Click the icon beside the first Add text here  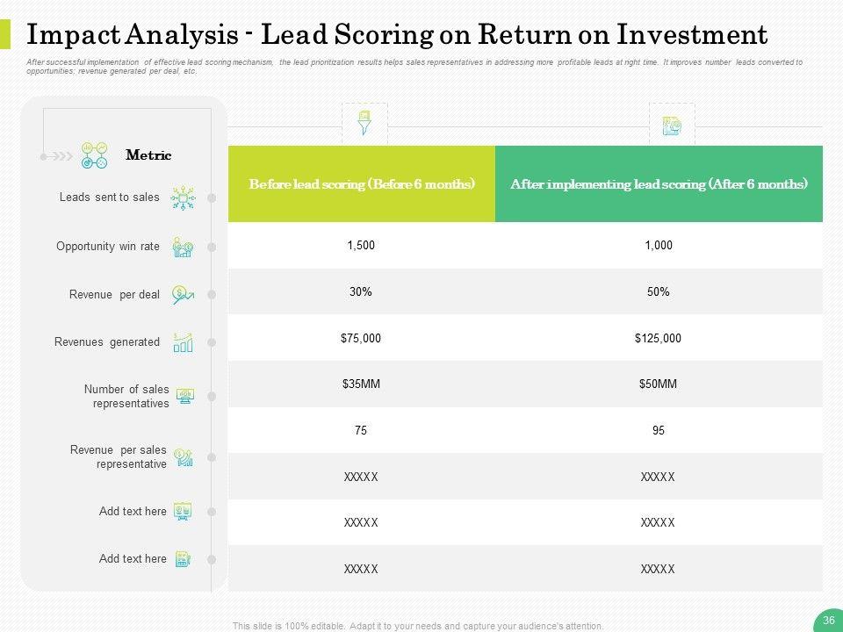point(183,511)
